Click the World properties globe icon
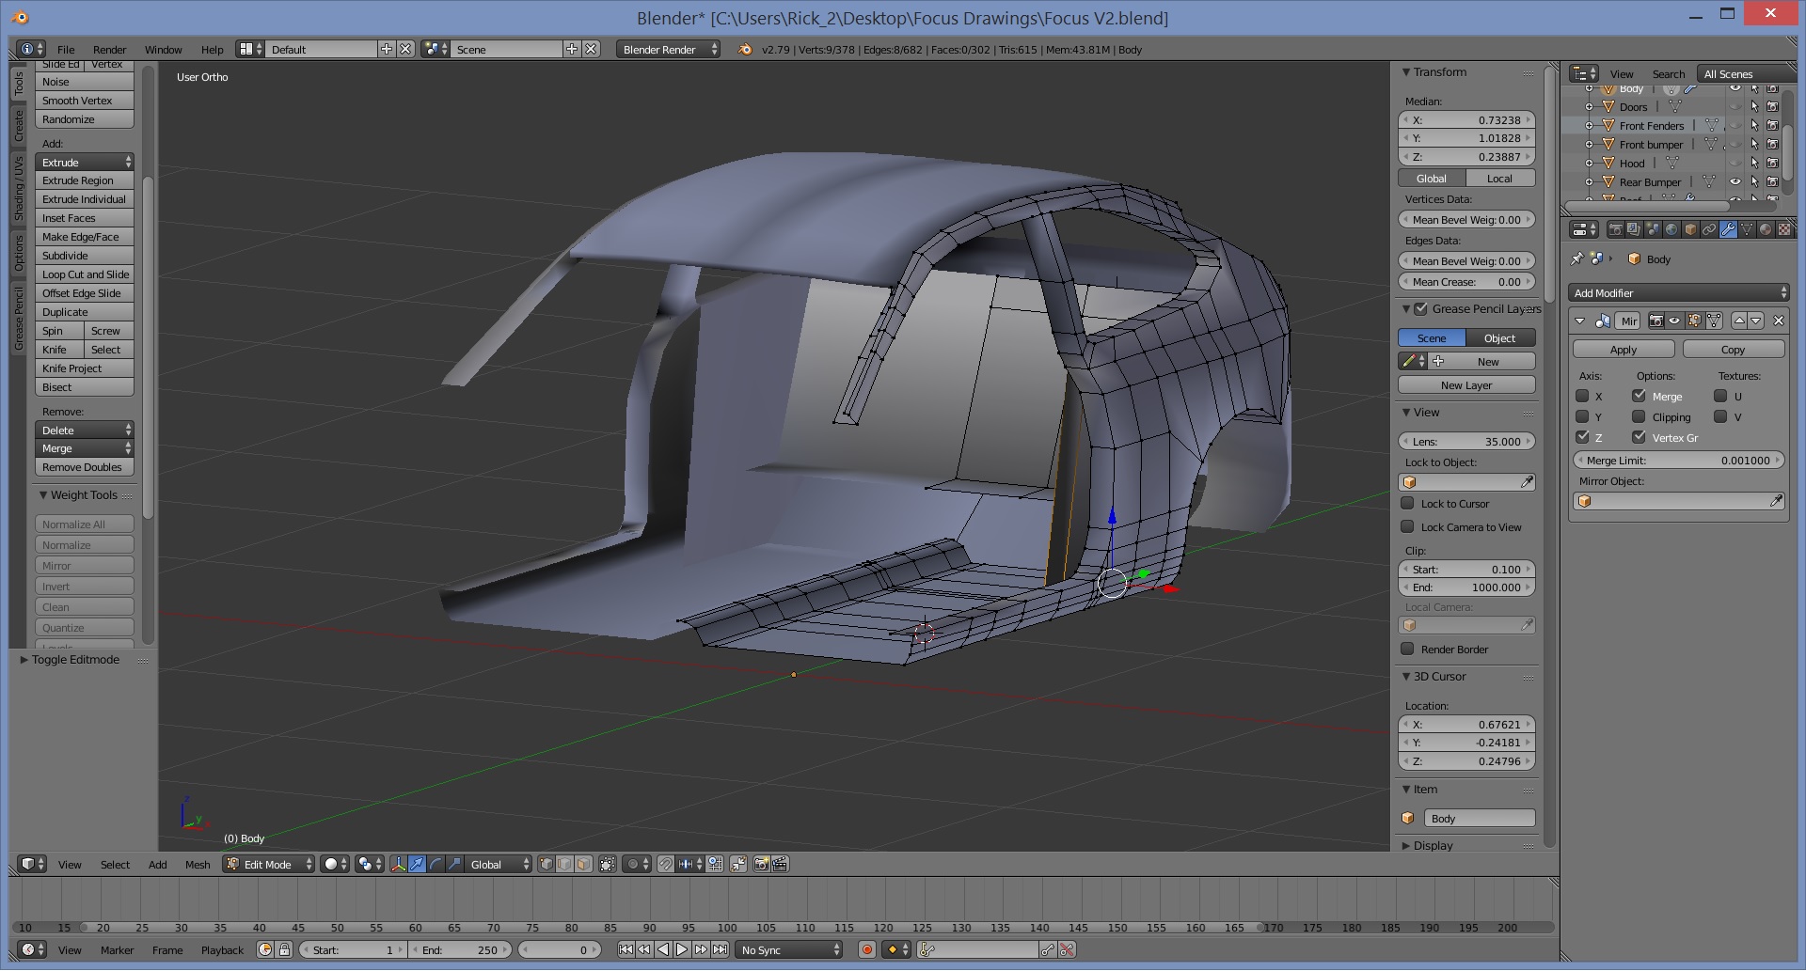The image size is (1806, 971). click(x=1671, y=229)
